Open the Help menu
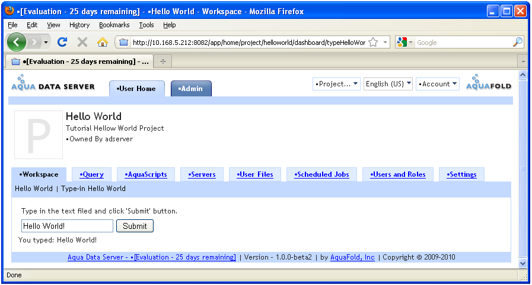Viewport: 532px width, 285px height. coord(169,25)
